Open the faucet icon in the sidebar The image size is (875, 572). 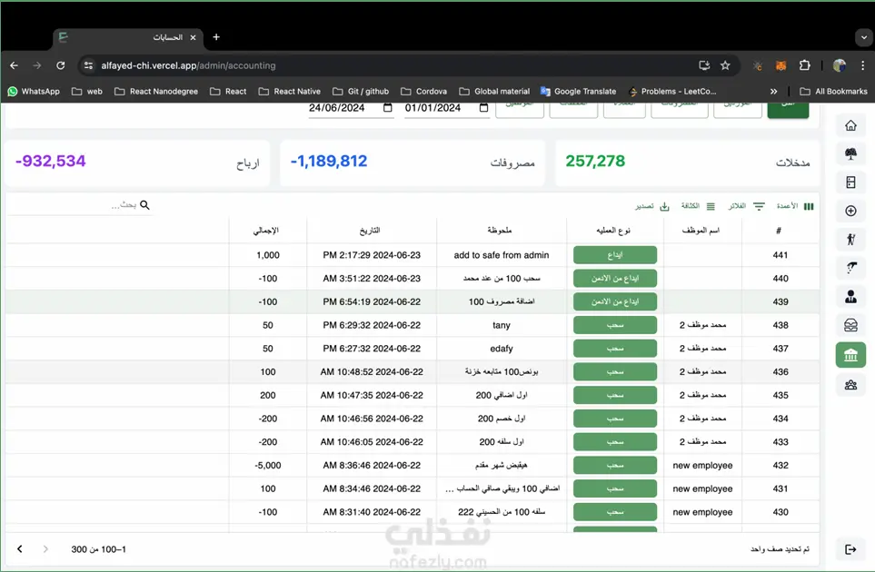coord(850,268)
